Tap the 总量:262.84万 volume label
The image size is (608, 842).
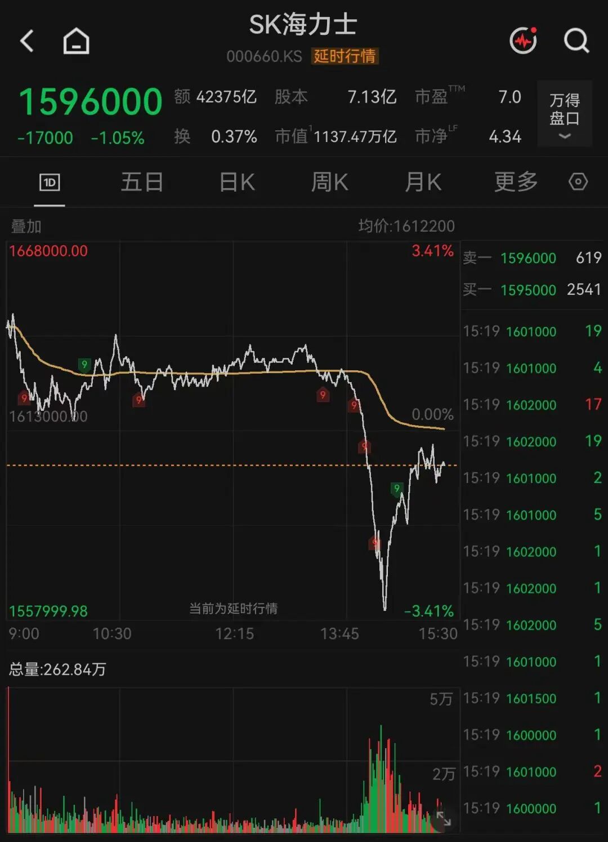point(57,669)
